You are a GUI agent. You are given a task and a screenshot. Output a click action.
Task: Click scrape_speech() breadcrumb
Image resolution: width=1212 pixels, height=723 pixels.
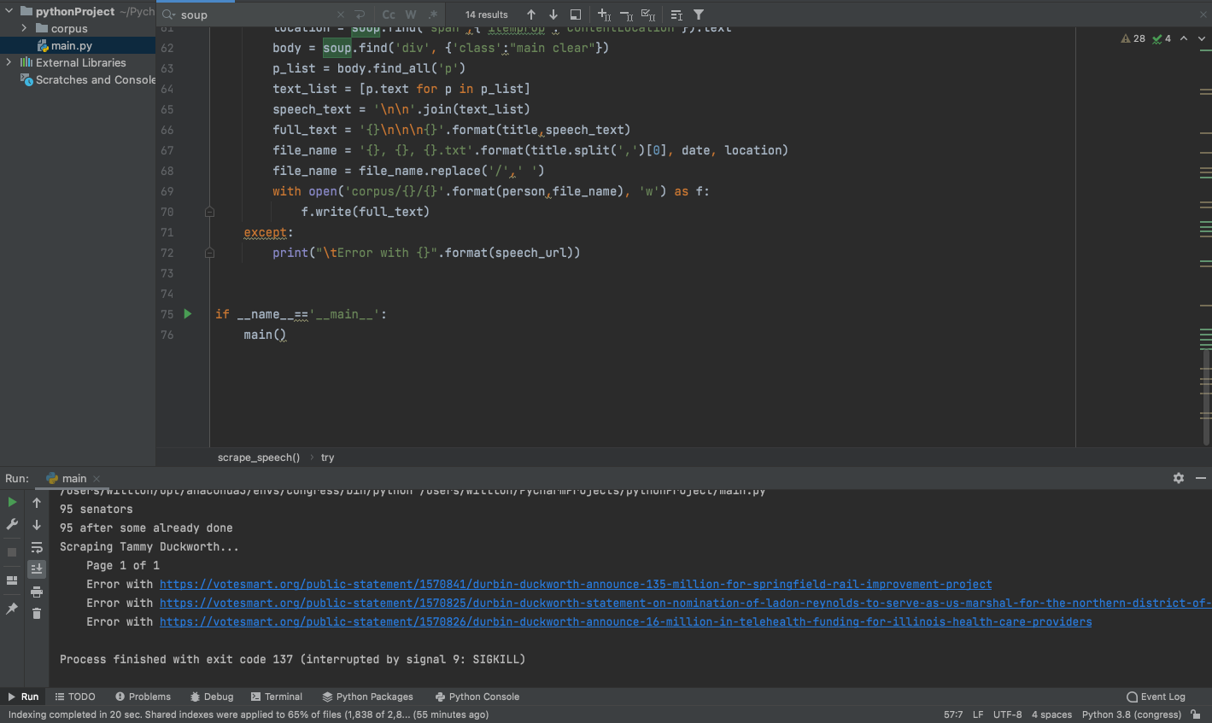coord(259,458)
